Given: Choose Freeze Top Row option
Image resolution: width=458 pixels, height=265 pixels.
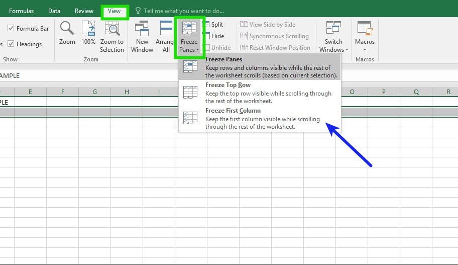Looking at the screenshot, I should (x=260, y=93).
